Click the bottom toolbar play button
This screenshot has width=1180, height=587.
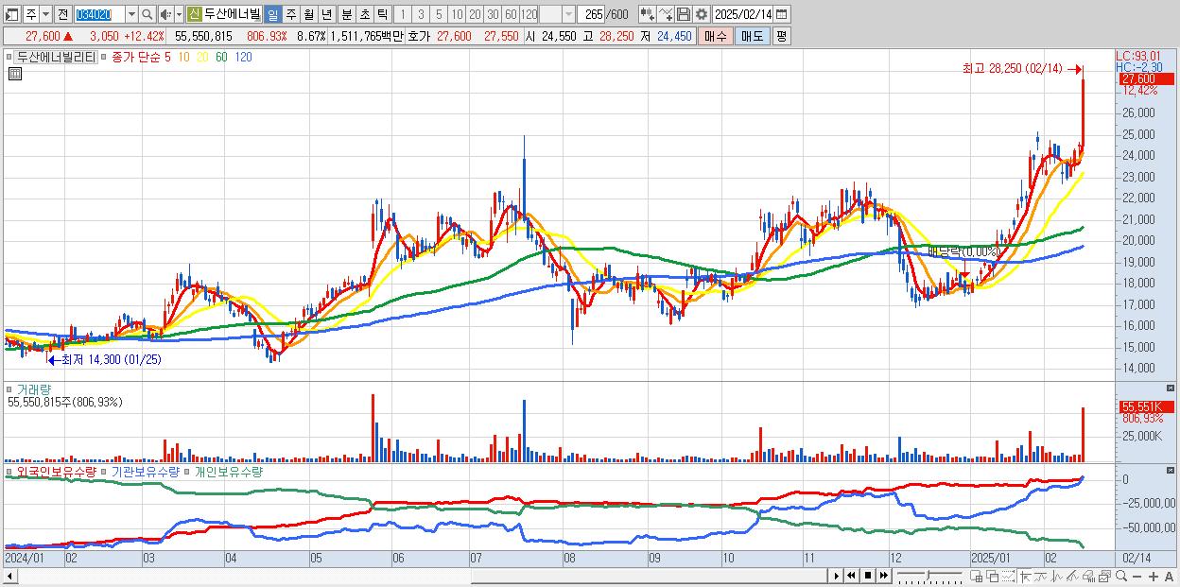[837, 576]
